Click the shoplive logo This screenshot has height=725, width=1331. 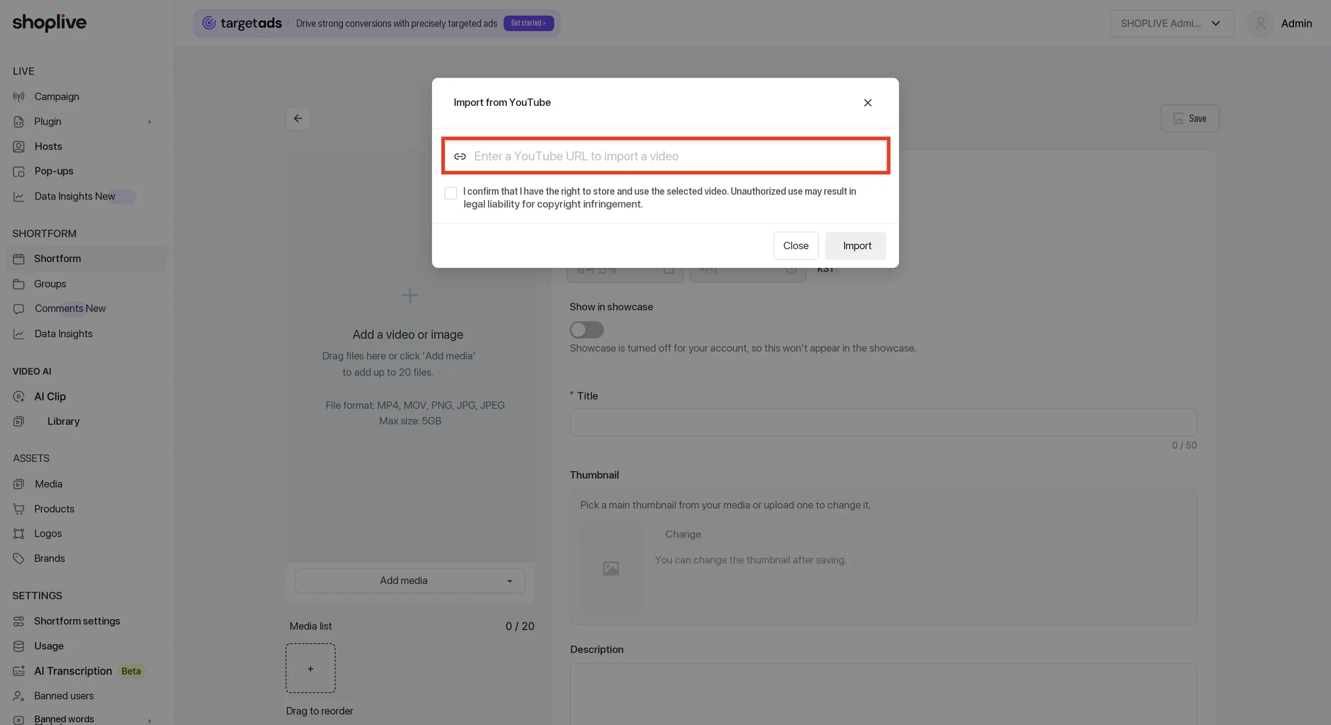(49, 23)
